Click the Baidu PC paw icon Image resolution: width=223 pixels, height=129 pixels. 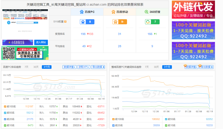tap(82, 12)
